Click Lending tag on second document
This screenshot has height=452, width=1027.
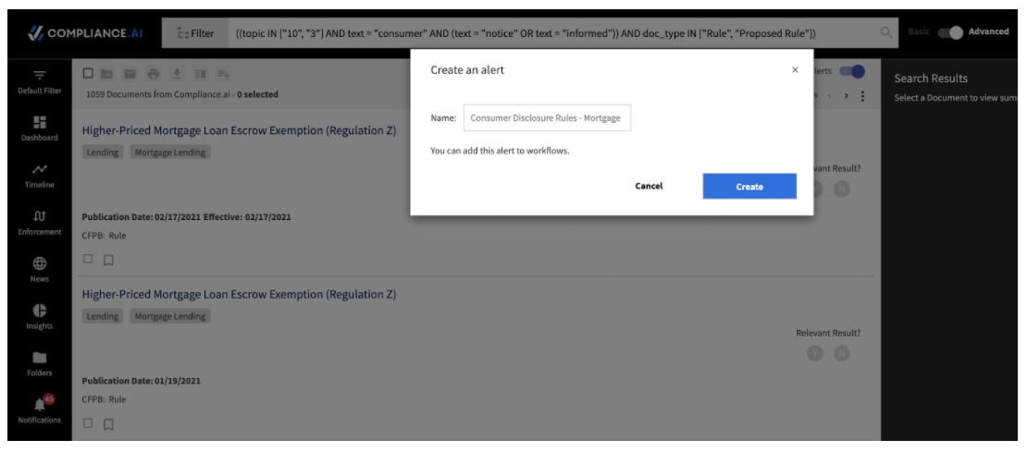pyautogui.click(x=103, y=316)
